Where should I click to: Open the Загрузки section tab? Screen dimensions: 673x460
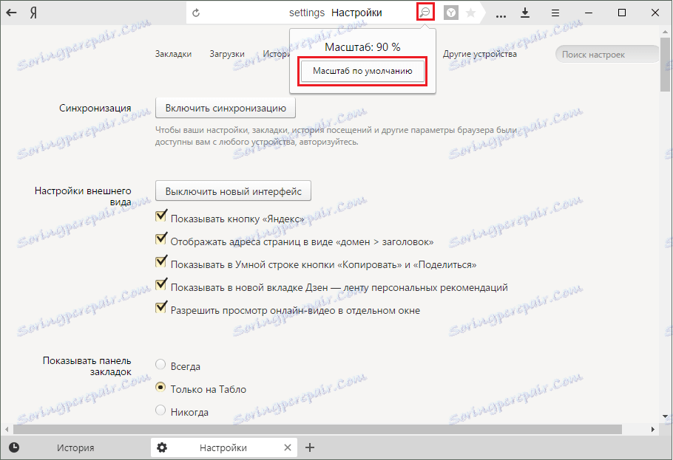[227, 54]
